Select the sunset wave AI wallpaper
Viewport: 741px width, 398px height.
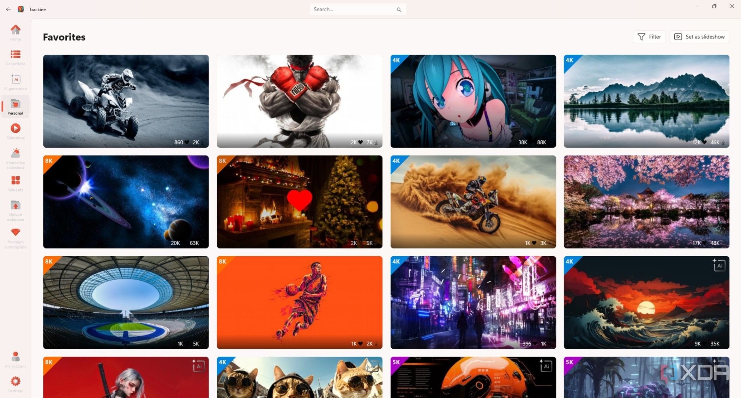646,302
